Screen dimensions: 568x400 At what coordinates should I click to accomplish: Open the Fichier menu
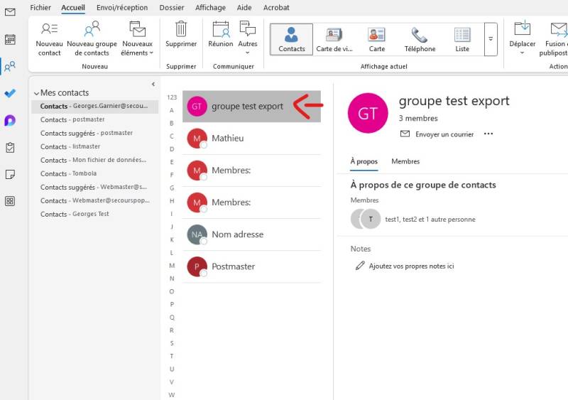(40, 8)
